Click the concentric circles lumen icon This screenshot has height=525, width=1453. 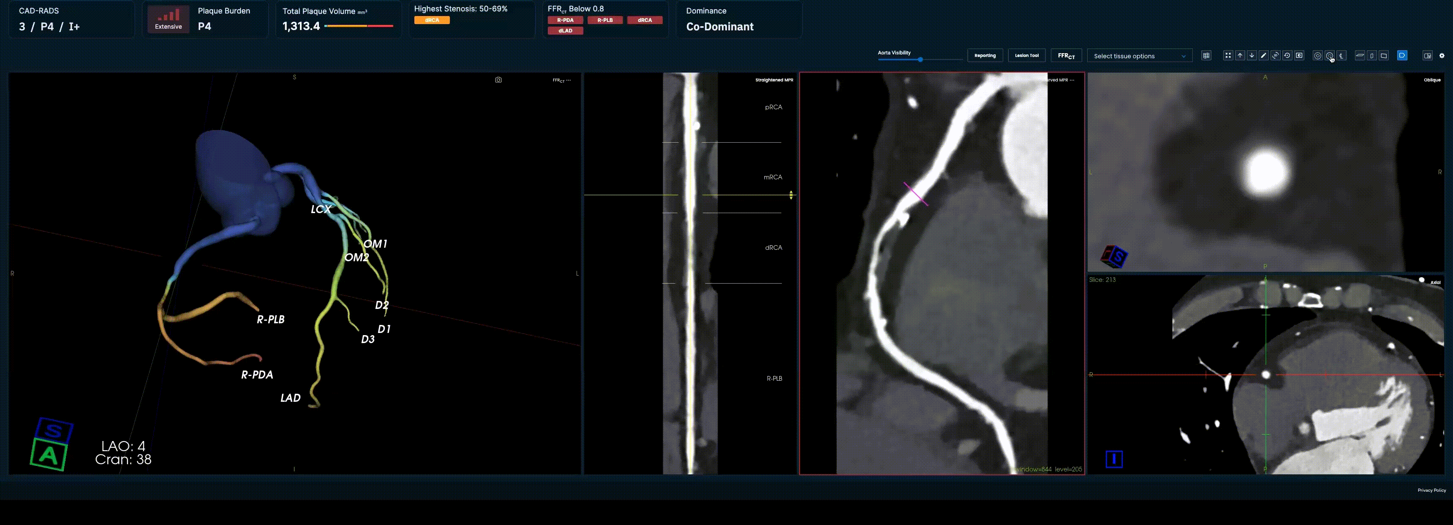[1318, 55]
